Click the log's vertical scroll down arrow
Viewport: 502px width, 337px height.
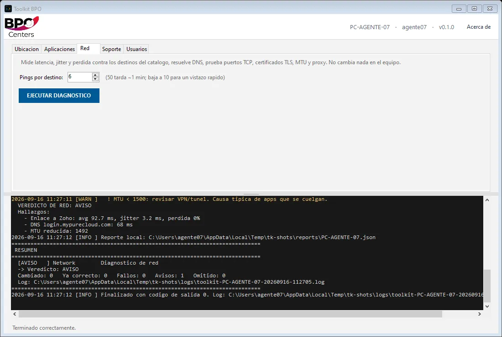487,306
